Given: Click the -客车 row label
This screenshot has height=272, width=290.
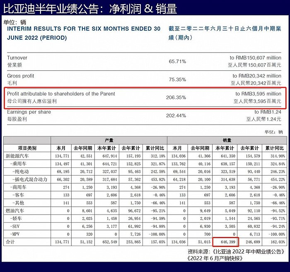Looking at the screenshot, I should tap(18, 195).
